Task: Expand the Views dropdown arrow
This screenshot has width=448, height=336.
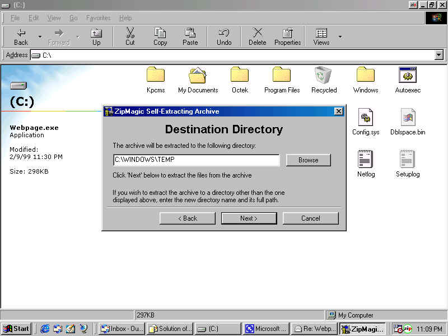Action: (340, 36)
